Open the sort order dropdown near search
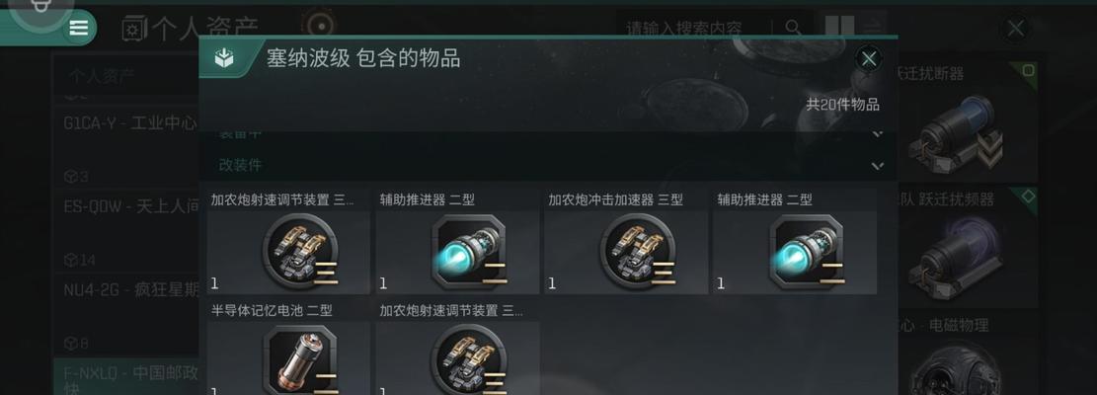The width and height of the screenshot is (1097, 395). [873, 28]
